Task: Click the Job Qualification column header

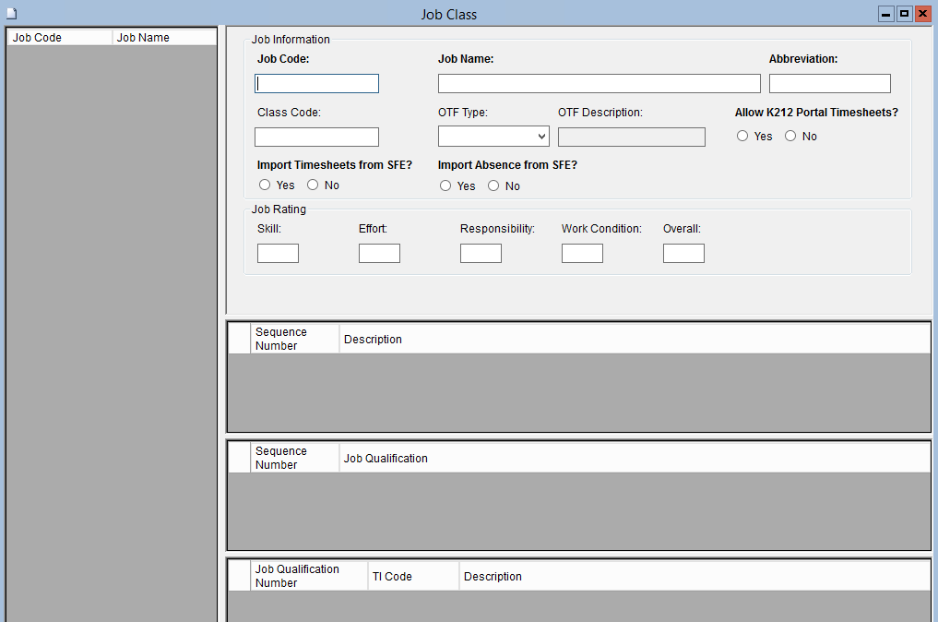Action: (x=386, y=459)
